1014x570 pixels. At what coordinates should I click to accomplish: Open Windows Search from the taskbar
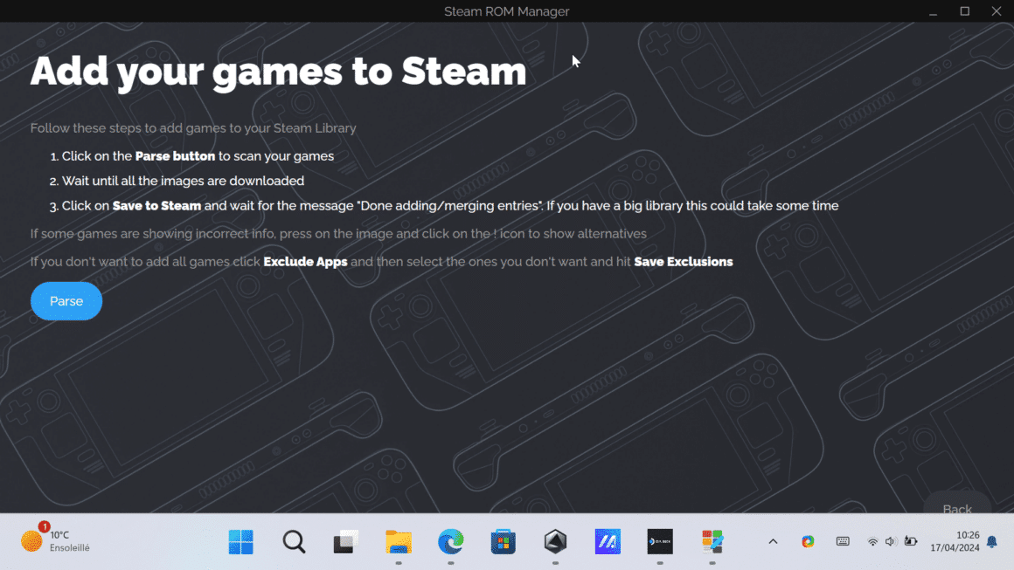point(294,541)
